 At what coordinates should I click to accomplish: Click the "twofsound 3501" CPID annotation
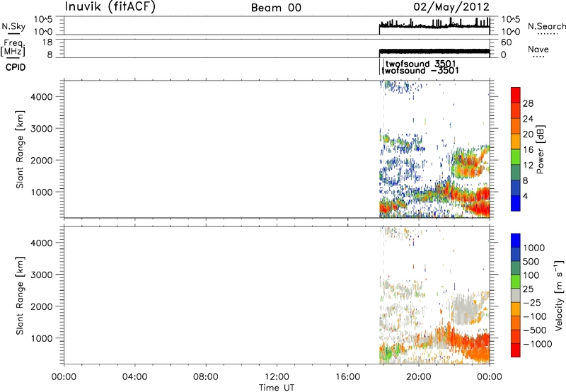[421, 64]
